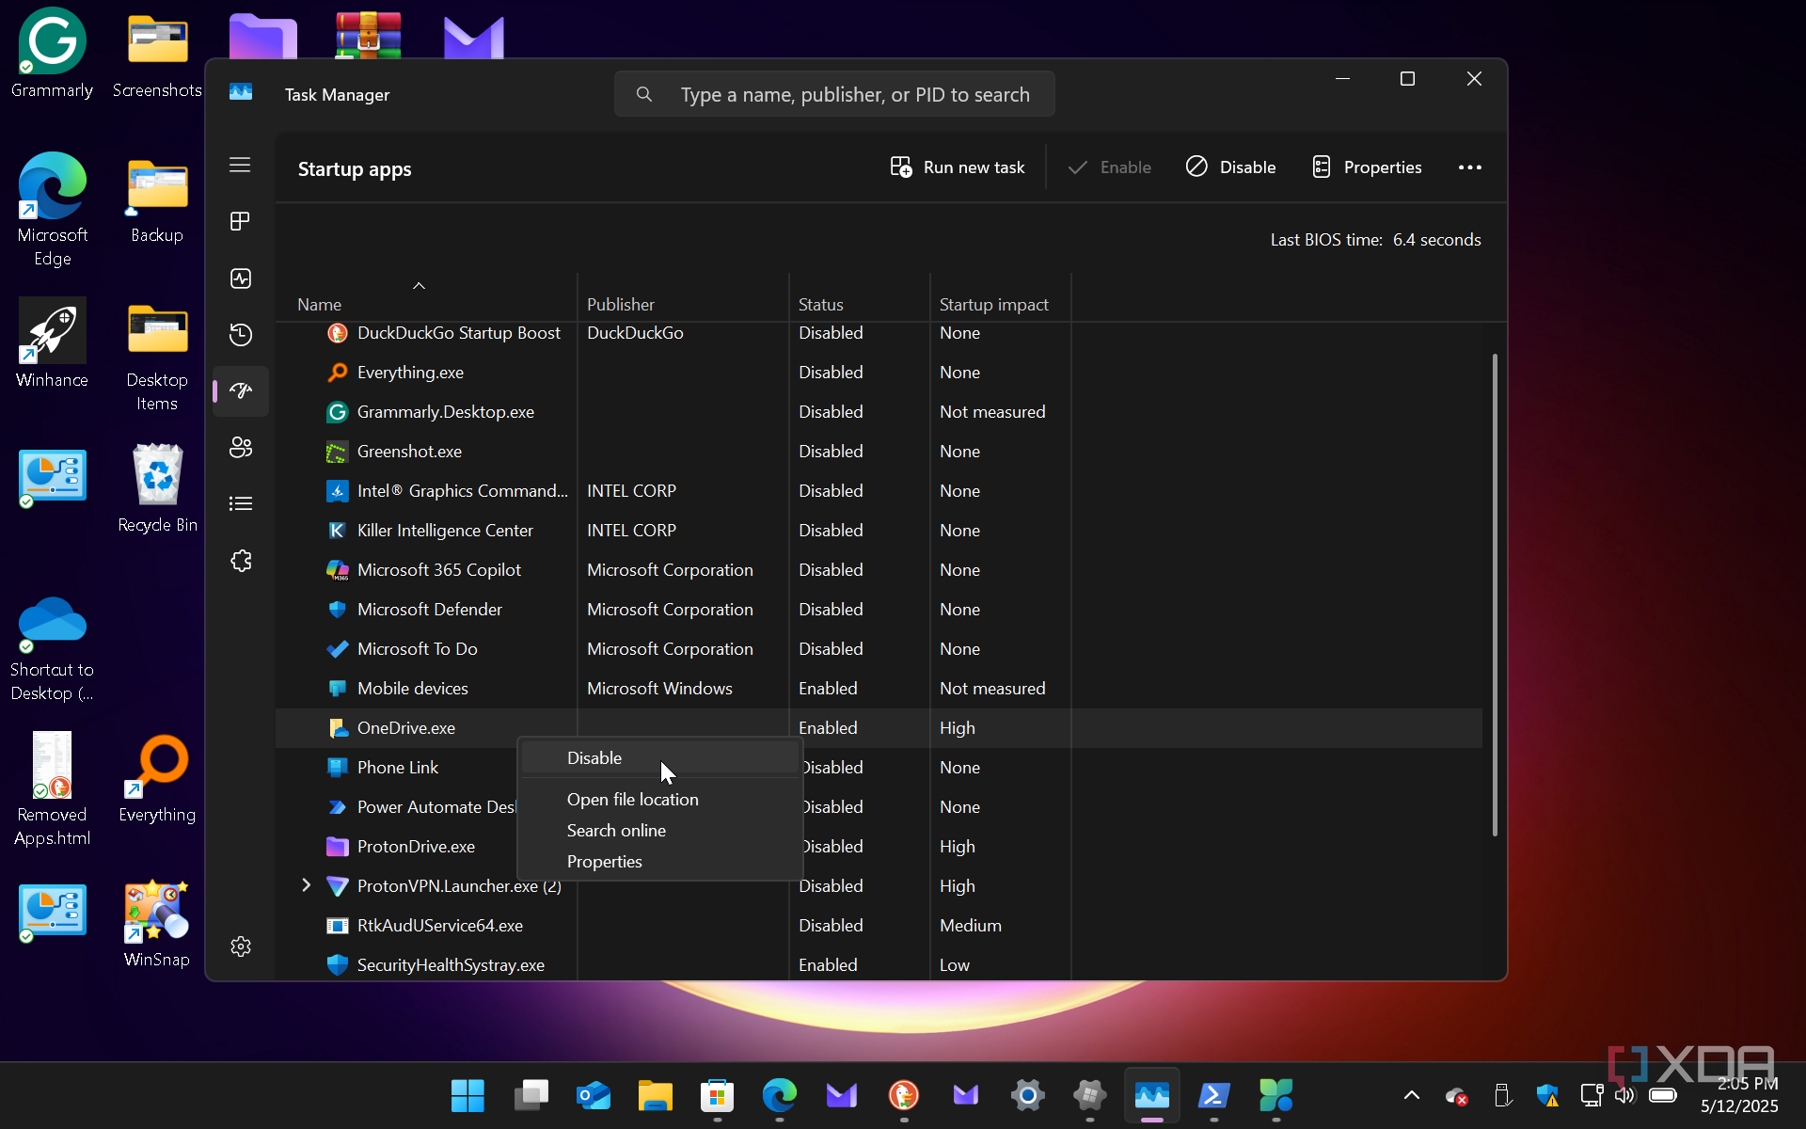This screenshot has height=1129, width=1806.
Task: Select Open file location menu entry
Action: (632, 799)
